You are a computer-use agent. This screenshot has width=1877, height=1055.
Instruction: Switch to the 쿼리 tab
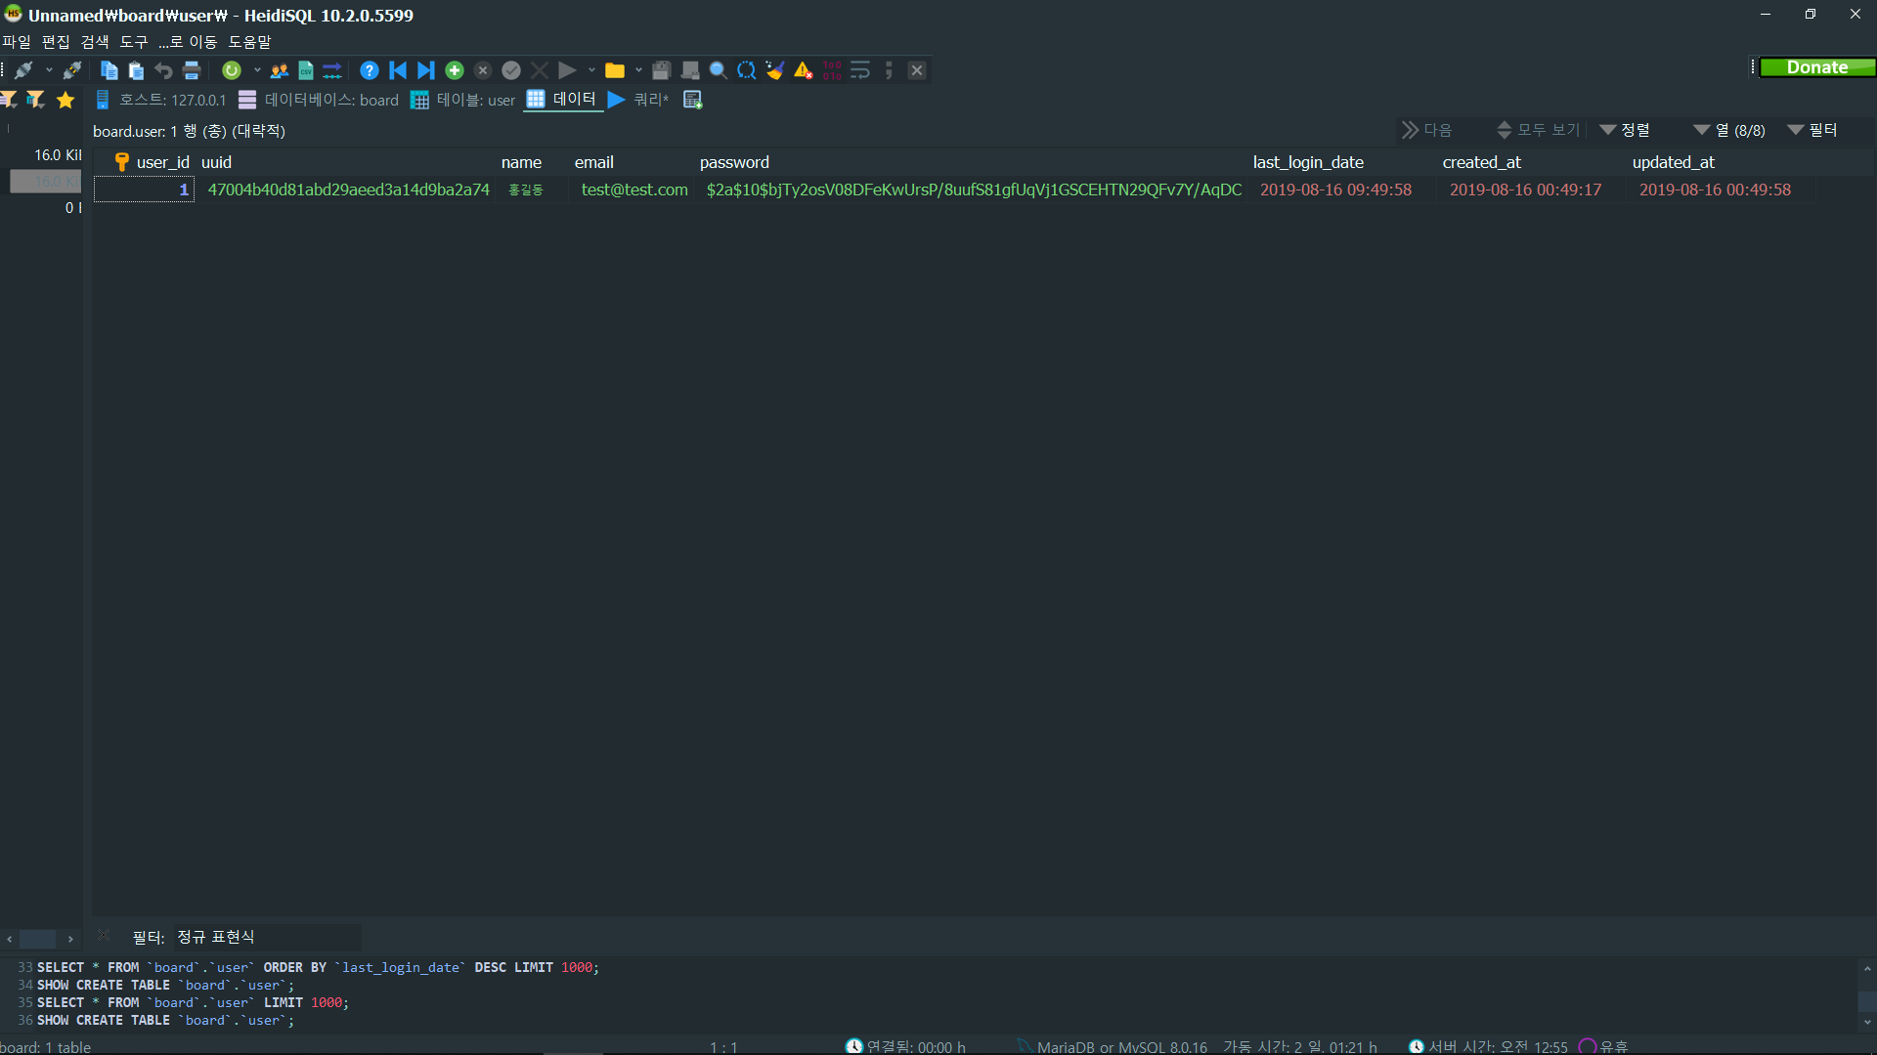point(638,100)
